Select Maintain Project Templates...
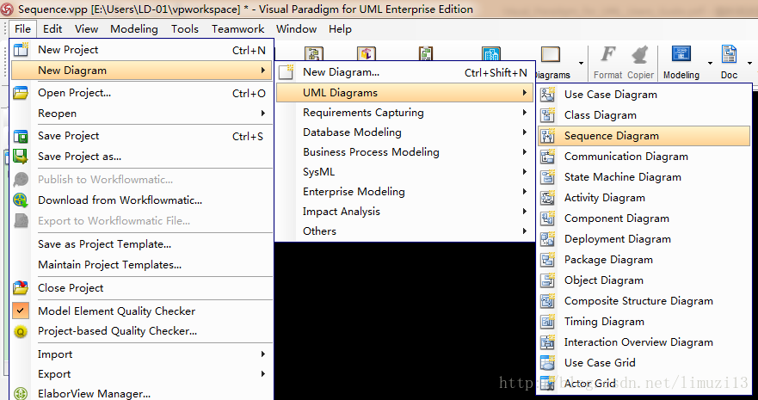 pyautogui.click(x=141, y=265)
